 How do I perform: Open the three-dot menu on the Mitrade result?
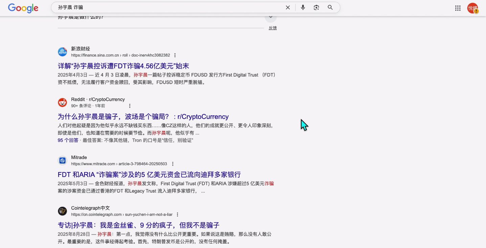click(x=172, y=164)
